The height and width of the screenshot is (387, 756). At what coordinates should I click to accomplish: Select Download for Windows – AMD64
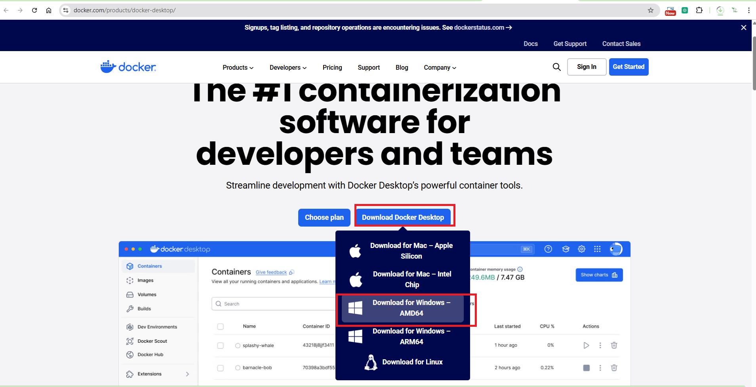coord(402,308)
